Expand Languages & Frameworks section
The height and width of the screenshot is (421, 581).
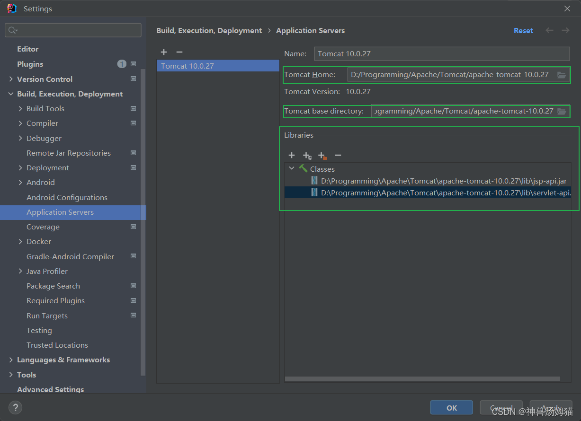tap(11, 360)
